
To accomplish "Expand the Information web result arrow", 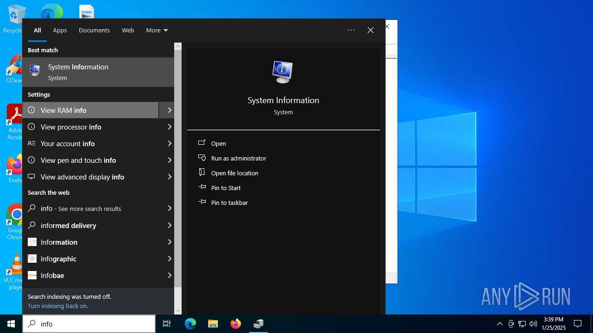I will (170, 242).
